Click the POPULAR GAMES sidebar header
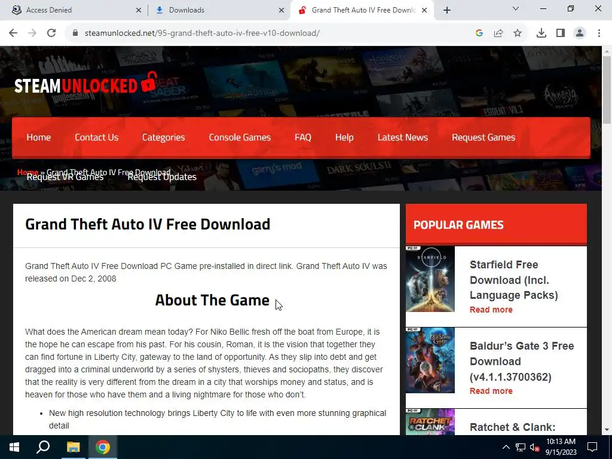Screen dimensions: 612x459 click(x=458, y=225)
